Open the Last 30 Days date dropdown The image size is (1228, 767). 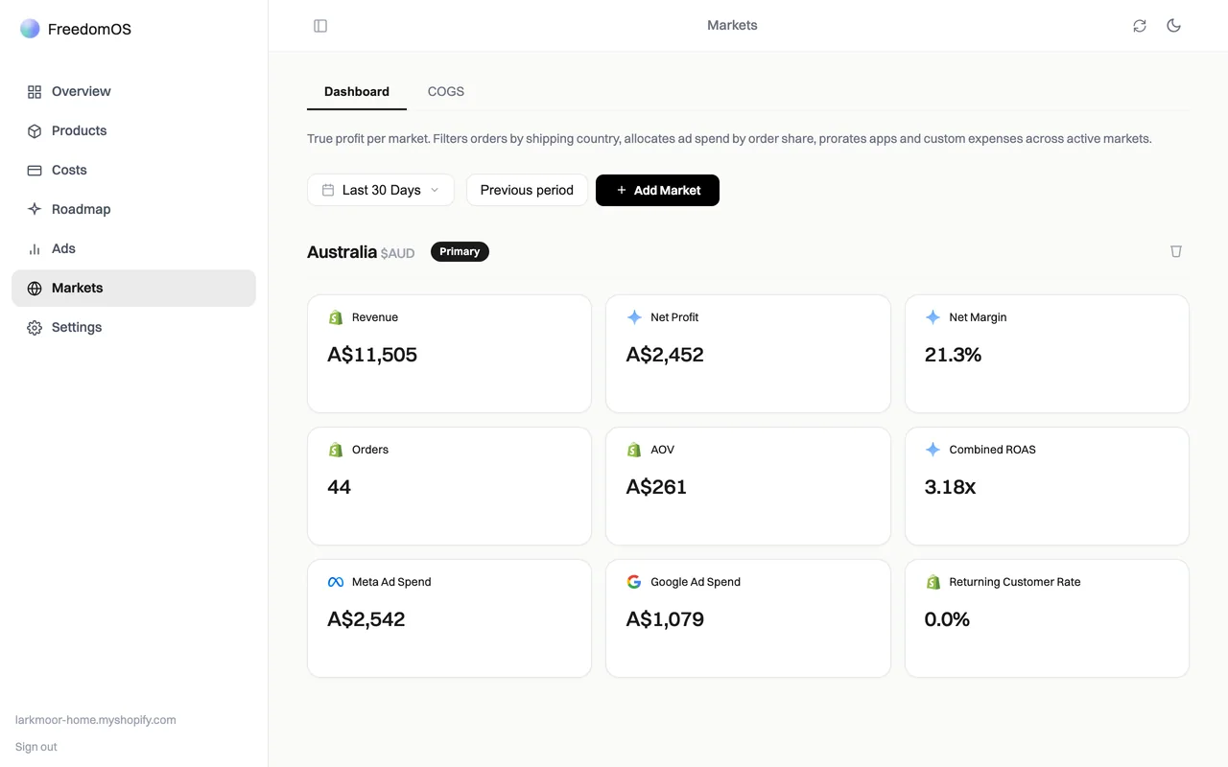coord(381,190)
